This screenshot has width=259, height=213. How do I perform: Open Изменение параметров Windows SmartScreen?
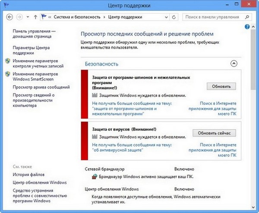(x=35, y=76)
